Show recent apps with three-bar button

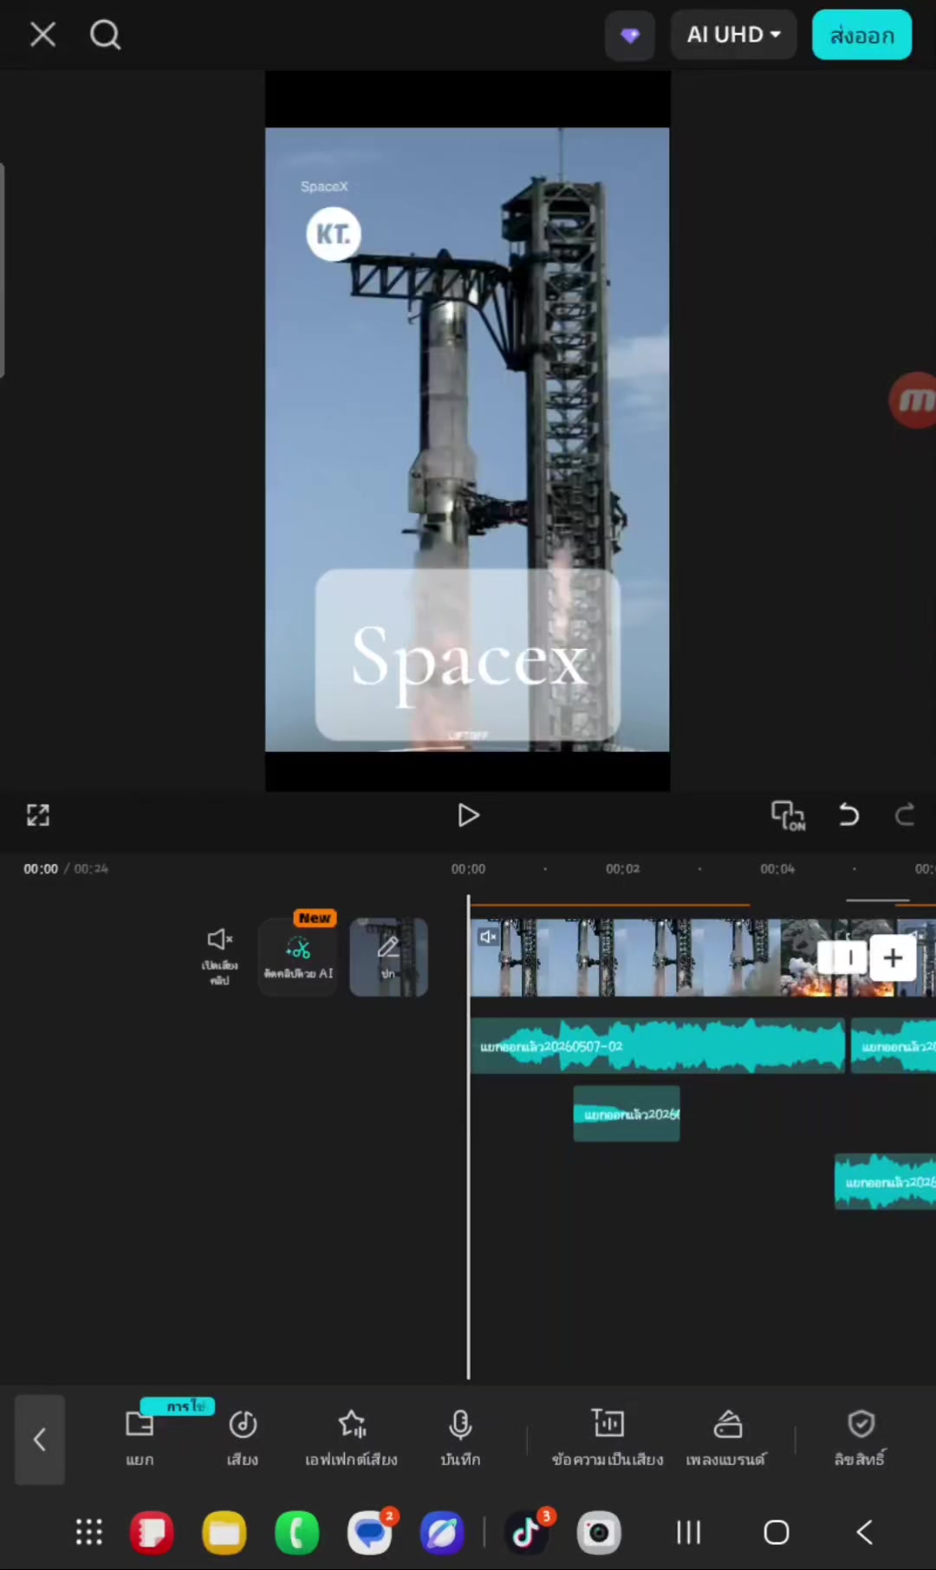[x=689, y=1532]
